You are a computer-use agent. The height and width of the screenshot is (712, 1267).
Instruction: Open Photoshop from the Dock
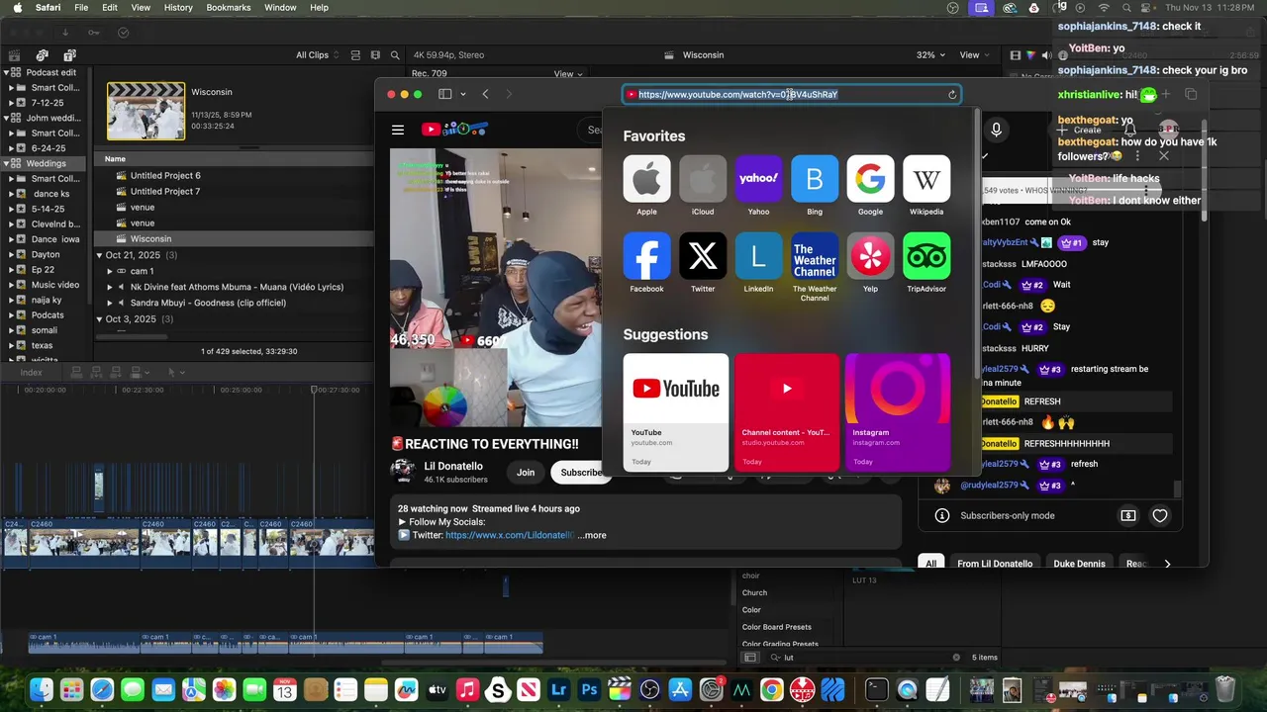pos(589,689)
